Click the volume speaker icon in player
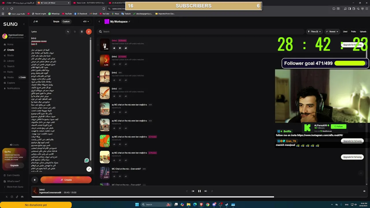This screenshot has width=370, height=208. pos(364,191)
